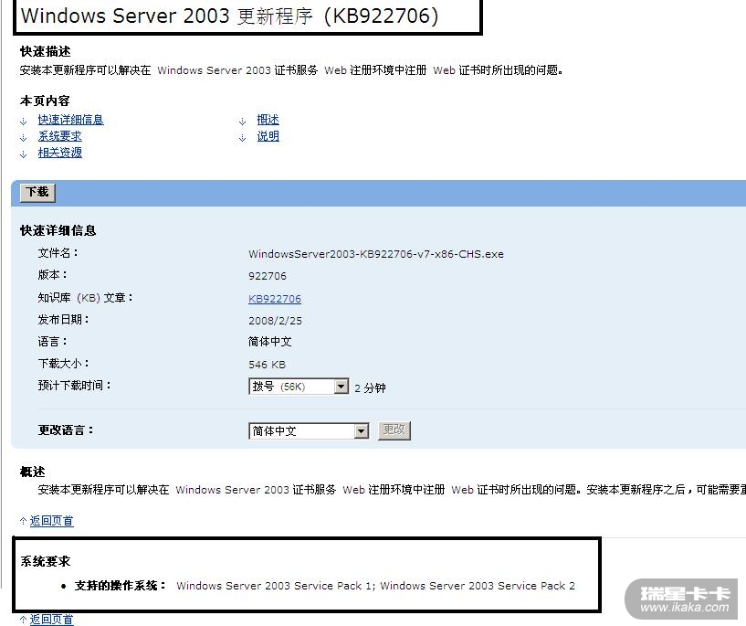The width and height of the screenshot is (746, 626).
Task: Click the 更改 language change button
Action: (394, 430)
